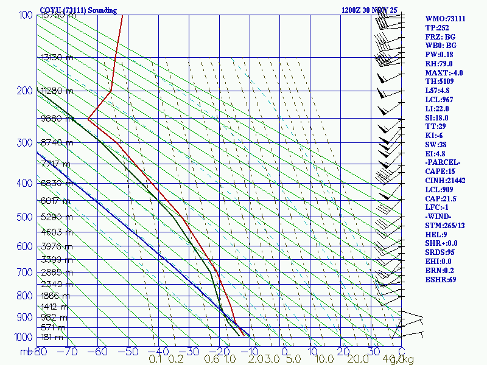Click the 'SHR+:0.0' shear value
The width and height of the screenshot is (487, 365).
point(441,243)
